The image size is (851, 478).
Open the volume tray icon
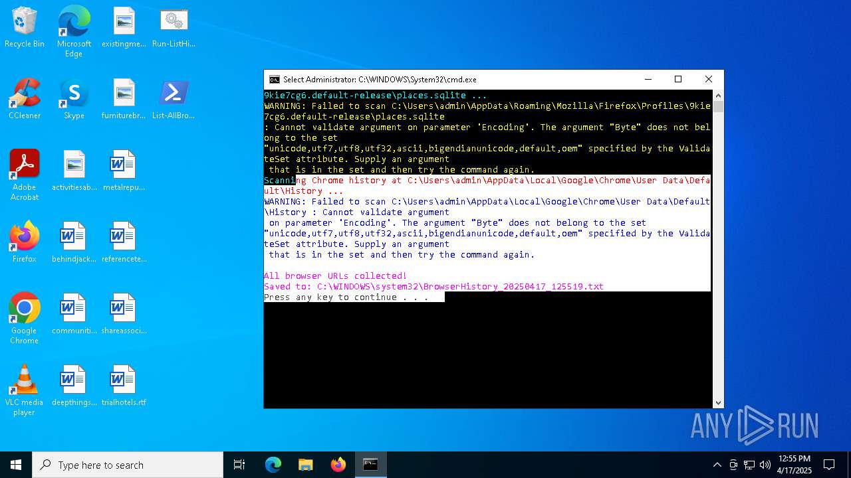(765, 465)
